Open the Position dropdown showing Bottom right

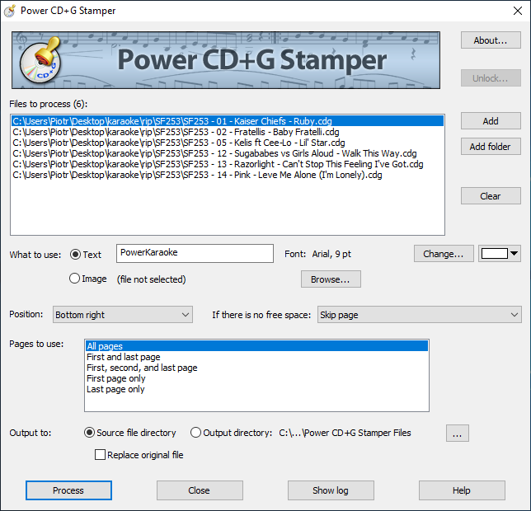[123, 315]
